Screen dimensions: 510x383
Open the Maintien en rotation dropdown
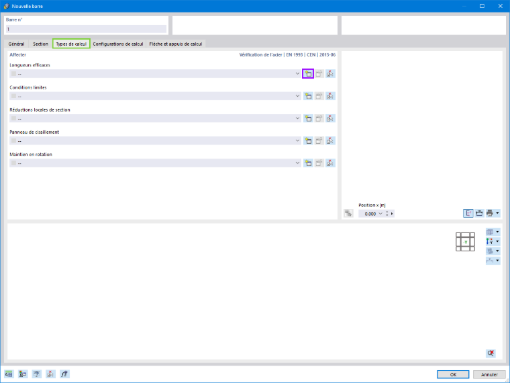coord(297,163)
